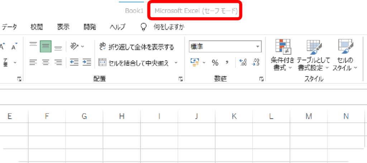Click the comma style icon
The image size is (367, 163).
click(x=227, y=63)
